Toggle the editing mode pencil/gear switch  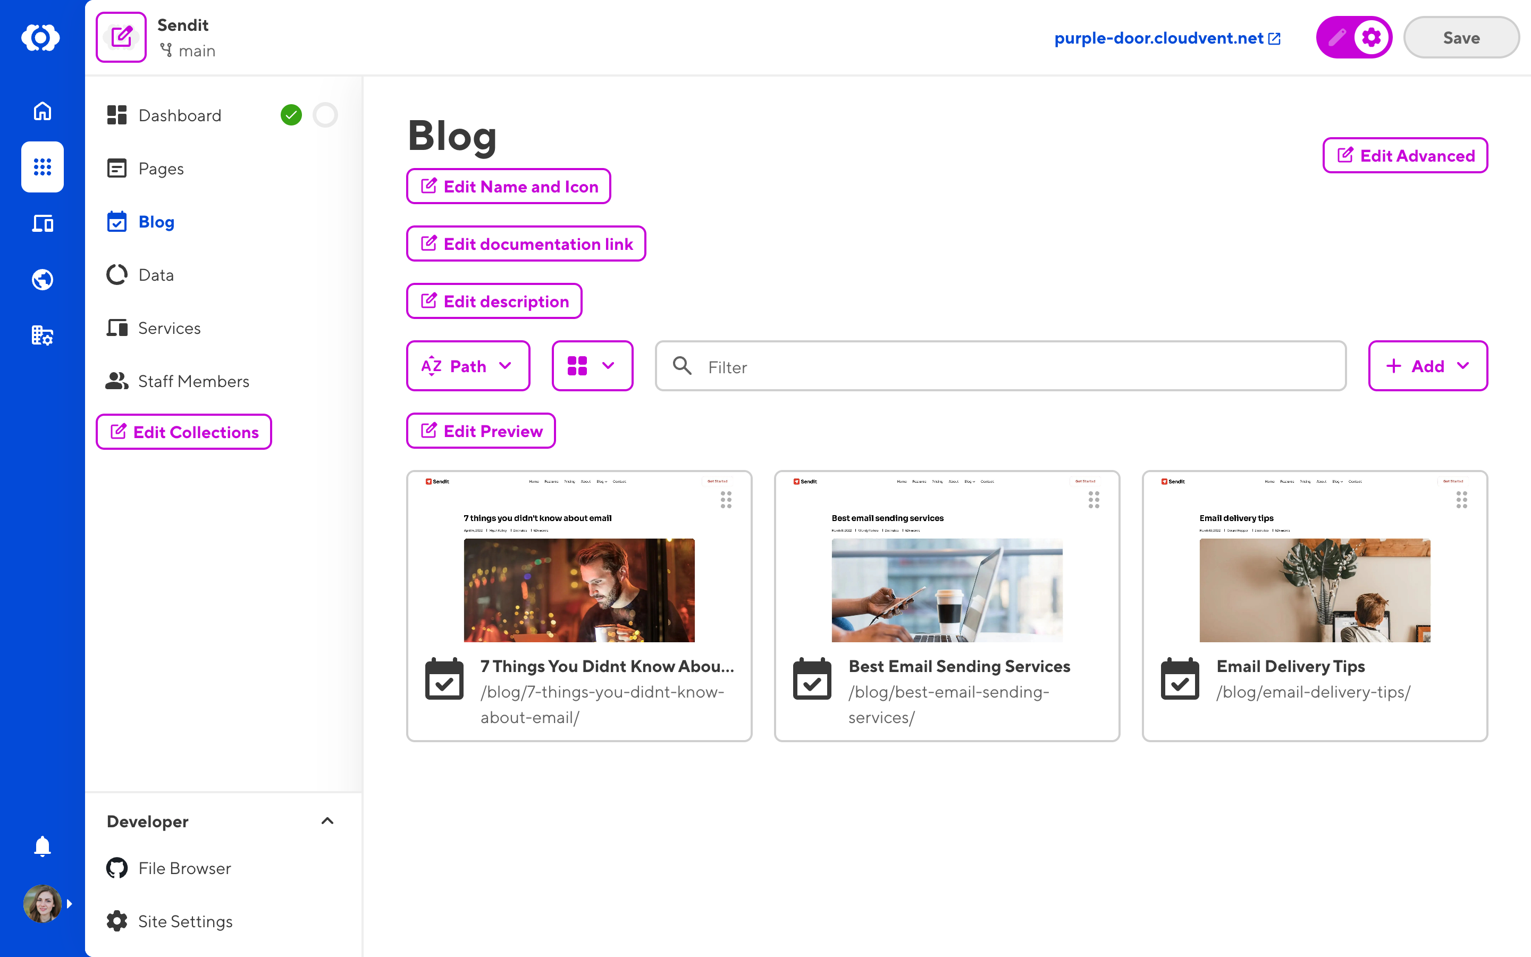1353,37
